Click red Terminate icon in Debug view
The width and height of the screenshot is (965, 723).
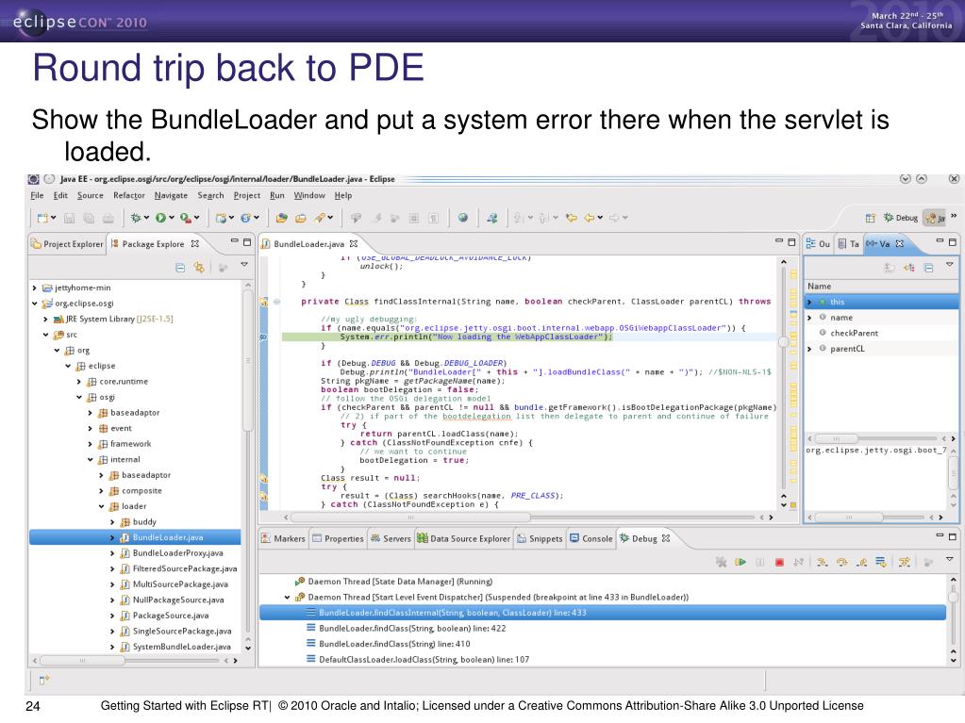779,562
